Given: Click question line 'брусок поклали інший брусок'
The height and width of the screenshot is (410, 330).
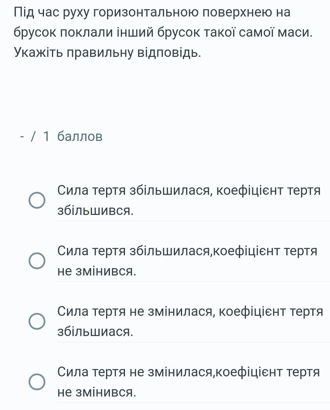Looking at the screenshot, I should 163,32.
